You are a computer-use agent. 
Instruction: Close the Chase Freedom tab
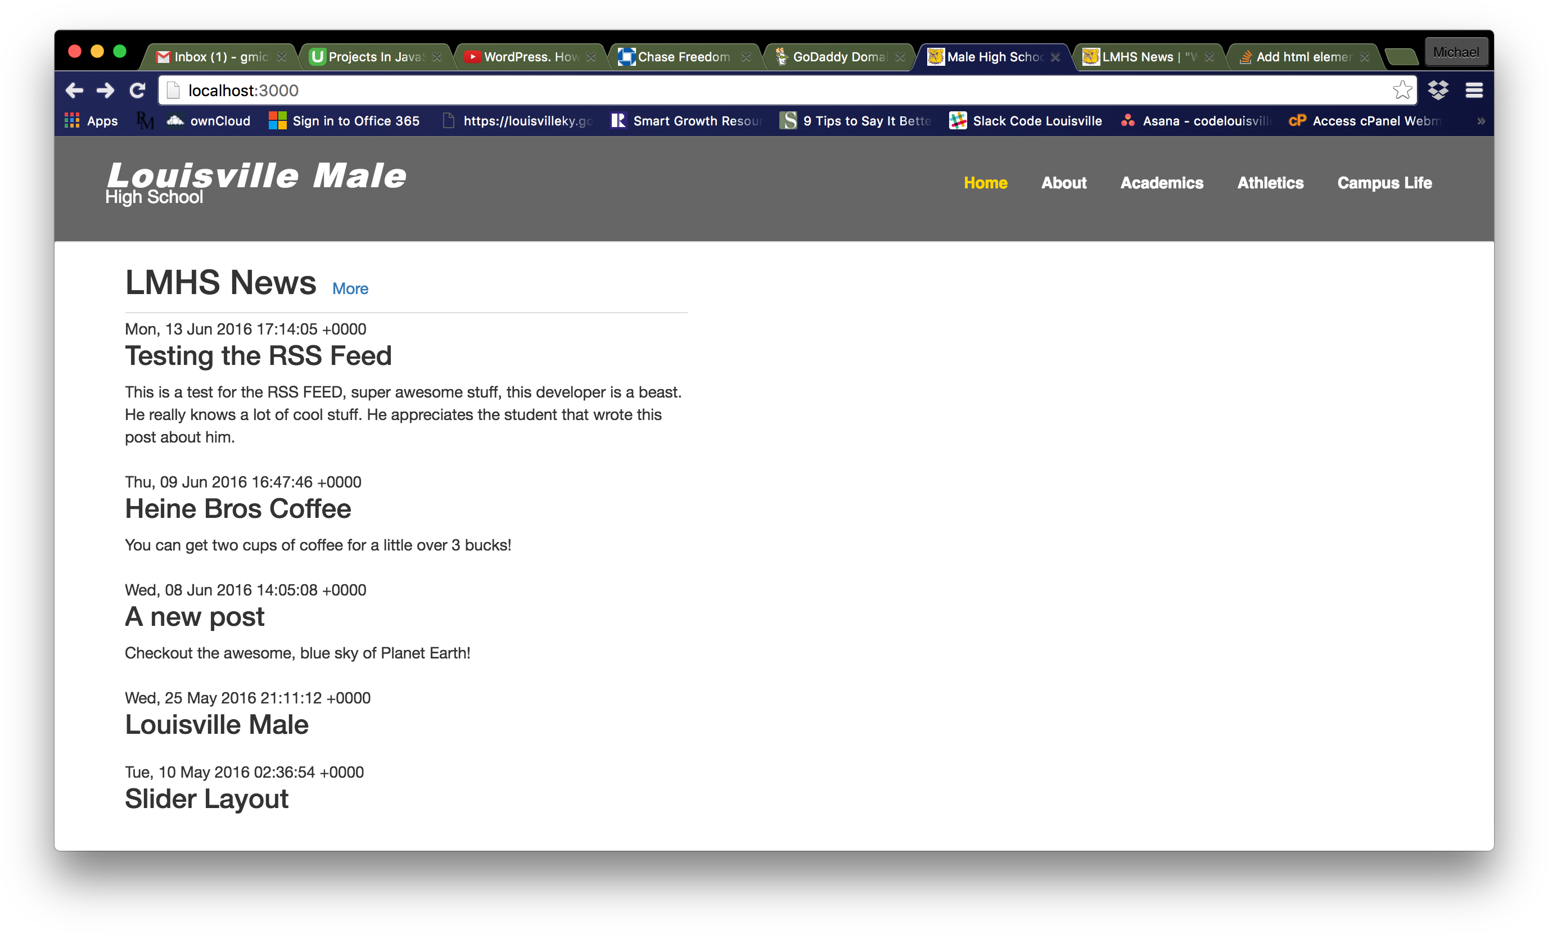click(x=746, y=57)
